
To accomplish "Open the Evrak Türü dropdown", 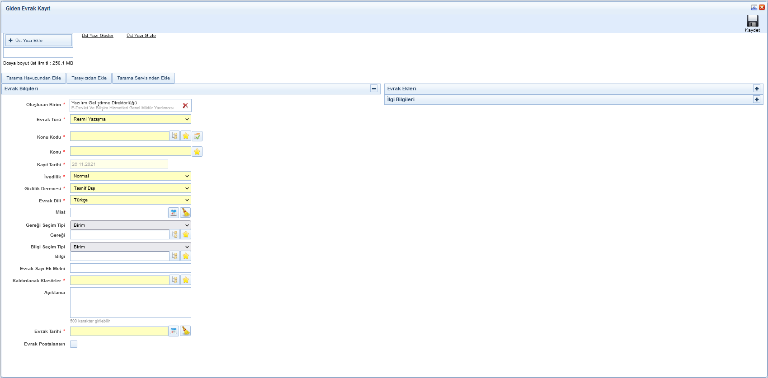I will [x=130, y=119].
